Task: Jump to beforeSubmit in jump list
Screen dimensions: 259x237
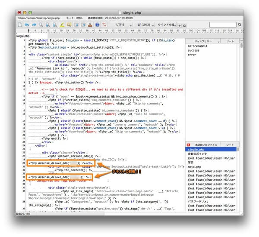Action: point(197,46)
